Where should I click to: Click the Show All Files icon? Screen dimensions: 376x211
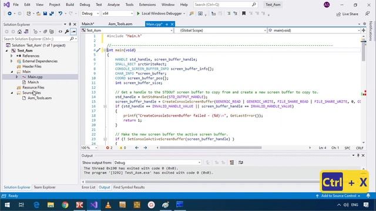pyautogui.click(x=52, y=32)
